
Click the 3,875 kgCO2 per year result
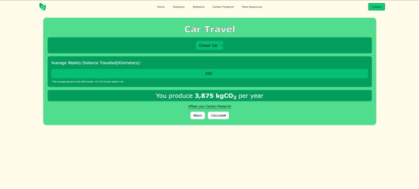(209, 96)
